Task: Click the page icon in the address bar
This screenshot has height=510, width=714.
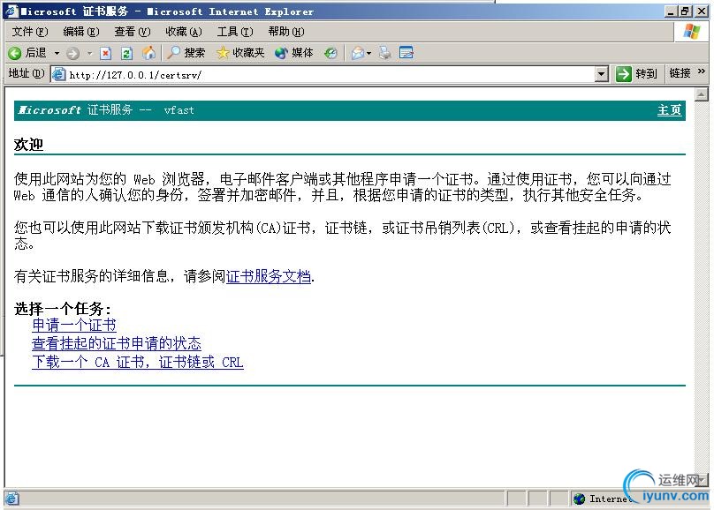Action: 58,74
